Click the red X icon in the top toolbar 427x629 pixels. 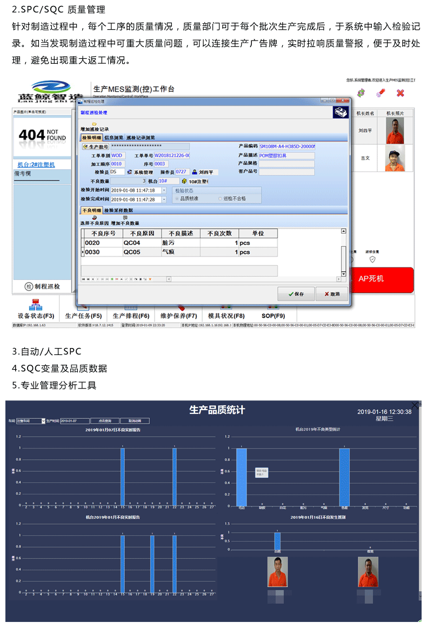401,93
